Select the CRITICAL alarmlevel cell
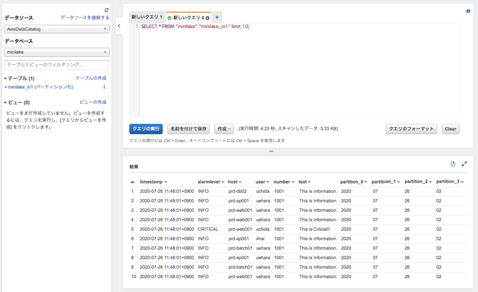The height and width of the screenshot is (292, 478). (208, 229)
